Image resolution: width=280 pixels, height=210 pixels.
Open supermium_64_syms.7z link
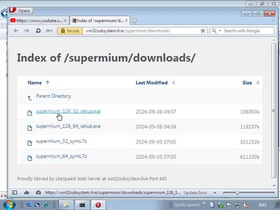point(62,156)
